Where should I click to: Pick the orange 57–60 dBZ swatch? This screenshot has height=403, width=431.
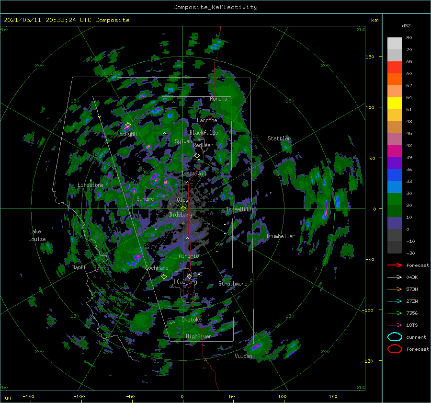395,80
